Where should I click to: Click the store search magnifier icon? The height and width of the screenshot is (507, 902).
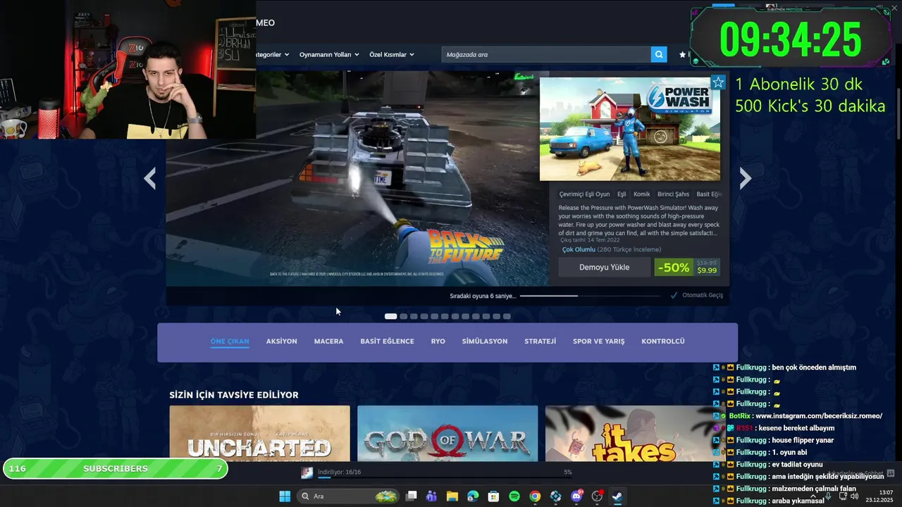[659, 54]
